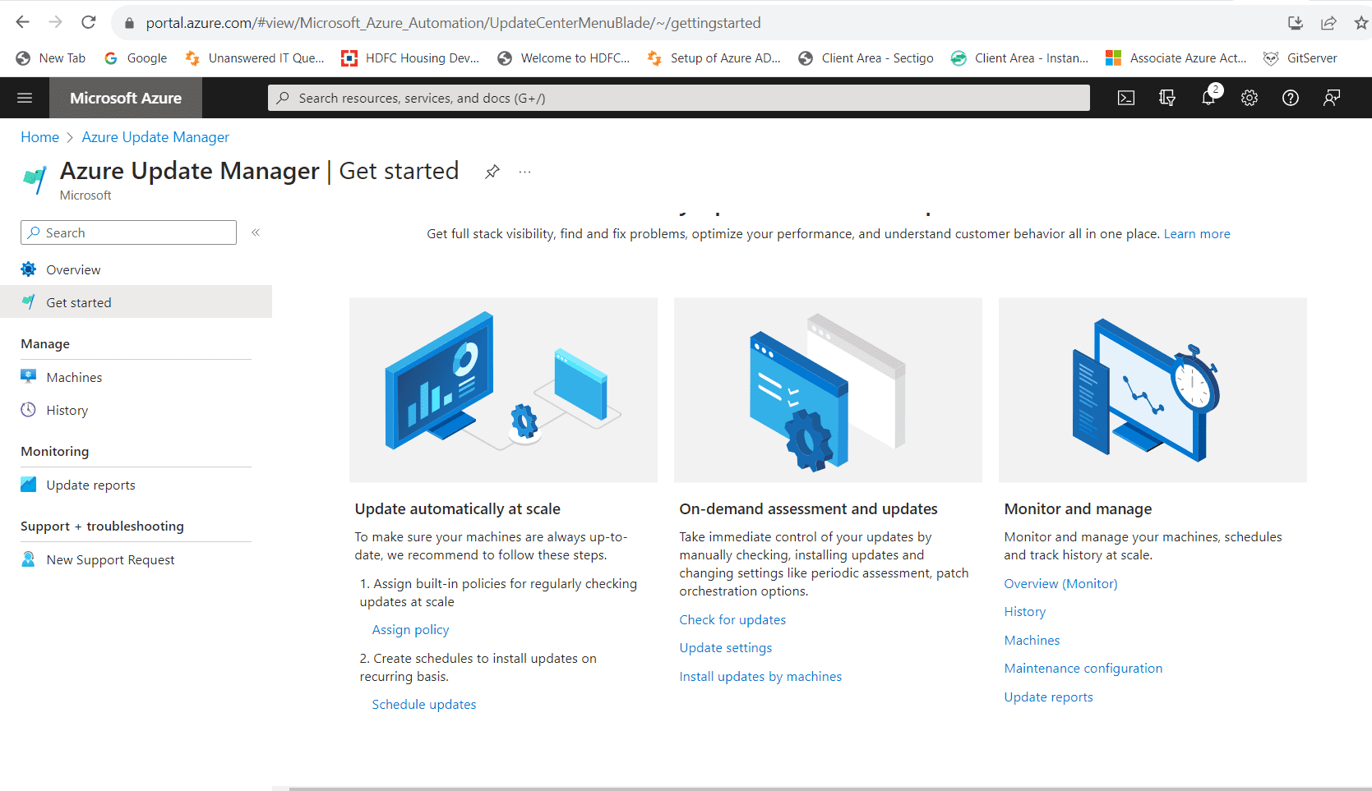Bookmark this page with the star icon

[1361, 23]
